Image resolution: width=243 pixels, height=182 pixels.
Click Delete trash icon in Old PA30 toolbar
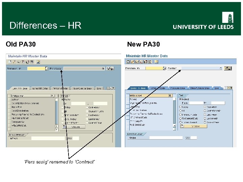tap(32, 62)
